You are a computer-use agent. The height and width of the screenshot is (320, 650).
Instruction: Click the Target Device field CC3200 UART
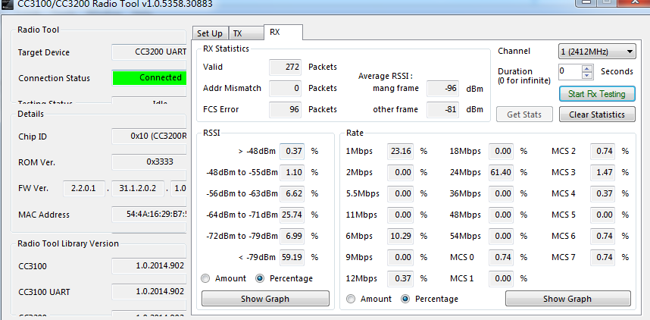point(148,52)
